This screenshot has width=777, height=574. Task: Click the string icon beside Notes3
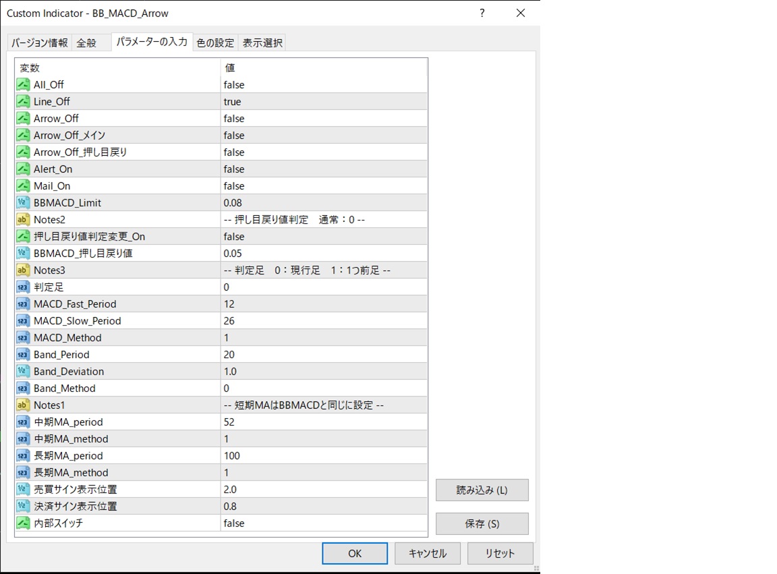coord(23,270)
